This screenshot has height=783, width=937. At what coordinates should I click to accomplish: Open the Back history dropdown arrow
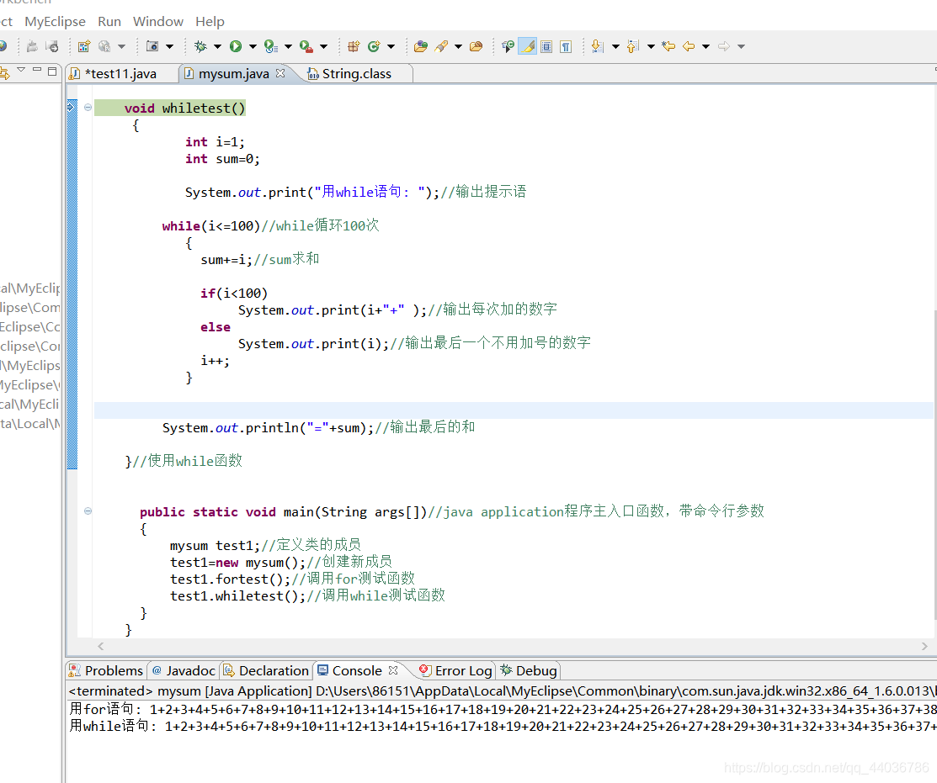705,46
